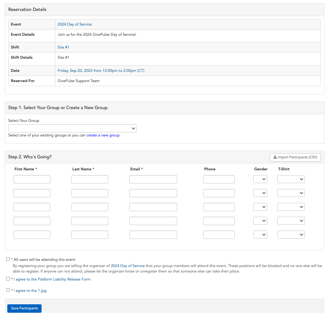Follow the 'create a new group' link
This screenshot has height=313, width=331.
pos(103,135)
